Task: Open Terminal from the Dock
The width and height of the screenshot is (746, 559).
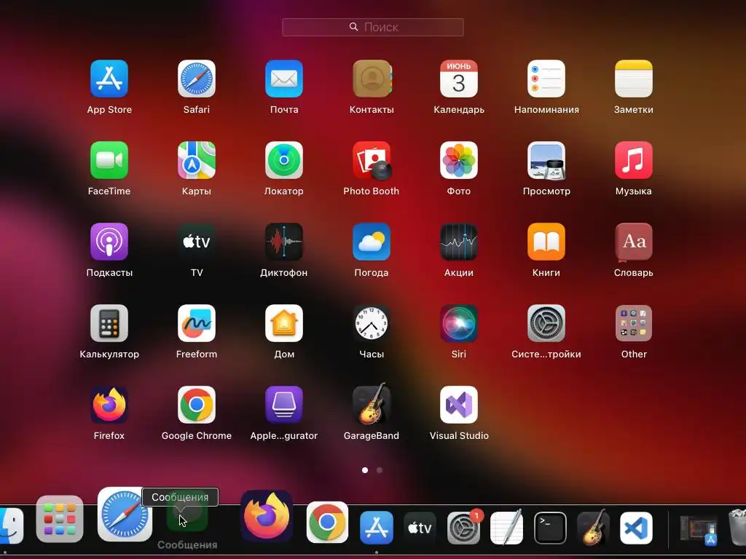Action: 550,528
